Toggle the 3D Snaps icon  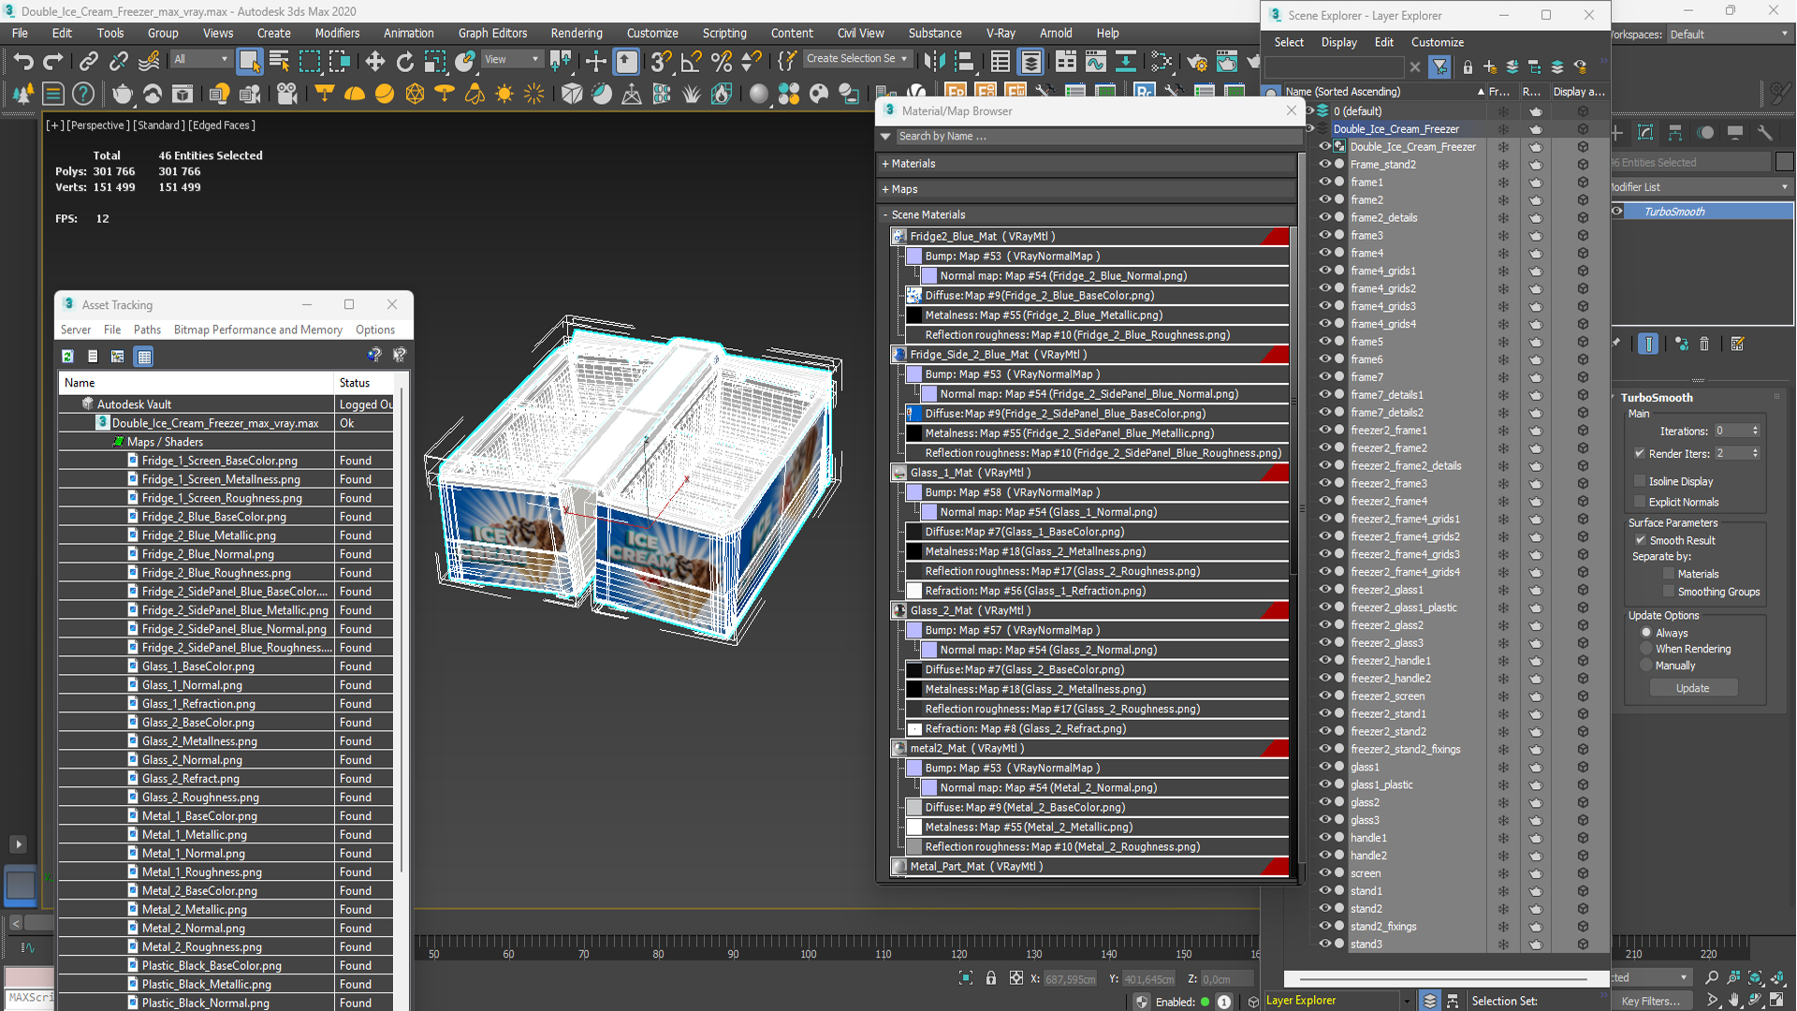coord(661,62)
